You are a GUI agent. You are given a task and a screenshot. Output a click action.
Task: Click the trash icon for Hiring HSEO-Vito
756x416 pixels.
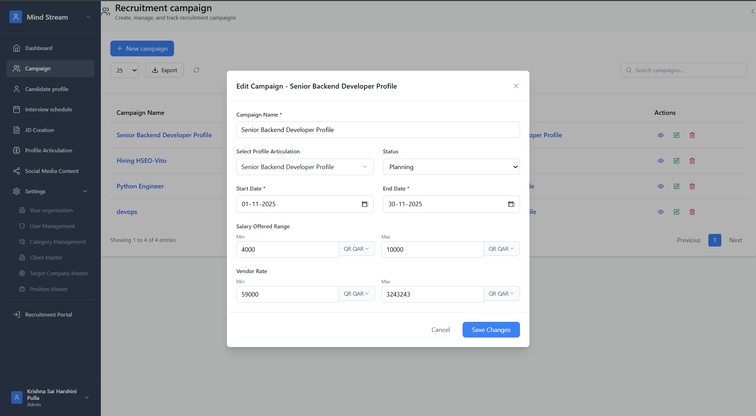[692, 161]
